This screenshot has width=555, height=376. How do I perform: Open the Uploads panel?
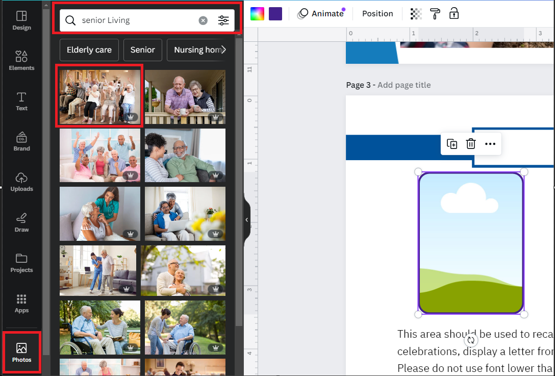(21, 182)
